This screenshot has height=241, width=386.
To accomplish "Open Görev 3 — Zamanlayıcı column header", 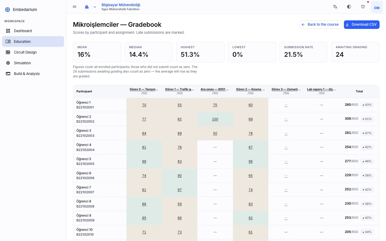I will (x=286, y=89).
